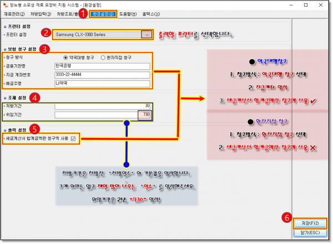Open the 도움말(H) menu
The width and height of the screenshot is (333, 244).
point(129,13)
